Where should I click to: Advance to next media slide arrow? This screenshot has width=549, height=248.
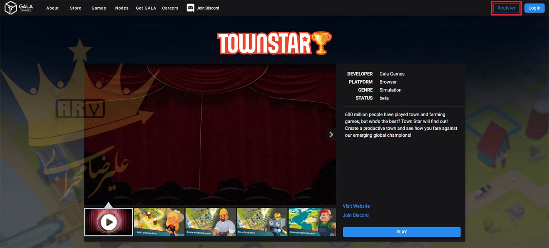pos(331,134)
